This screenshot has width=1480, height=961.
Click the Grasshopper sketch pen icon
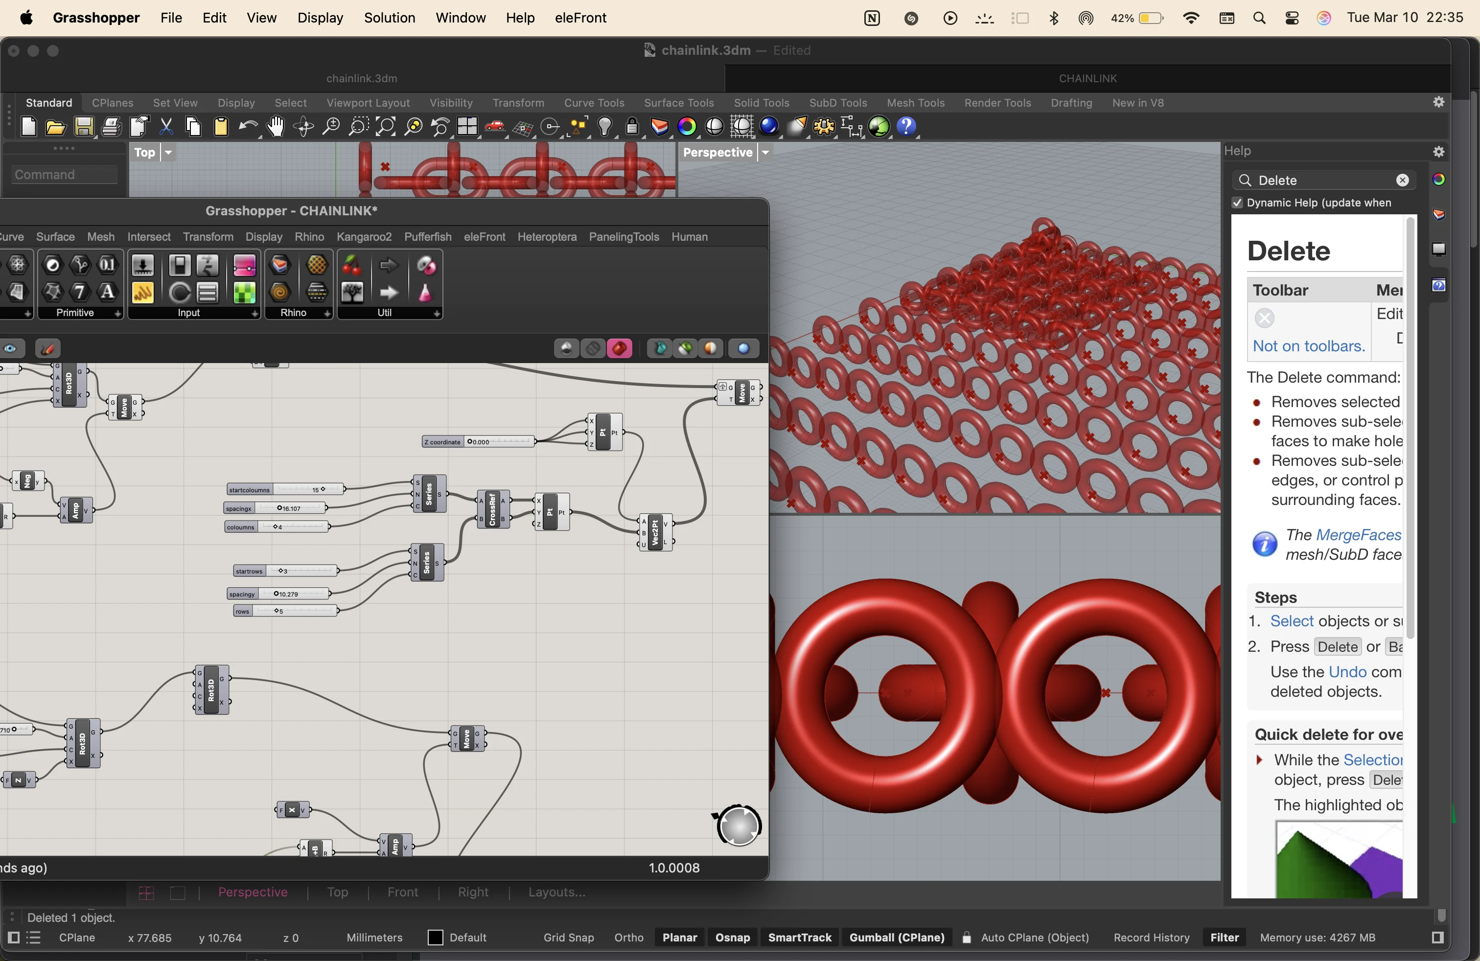click(x=48, y=349)
